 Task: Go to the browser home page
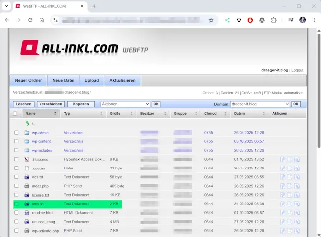point(42,20)
